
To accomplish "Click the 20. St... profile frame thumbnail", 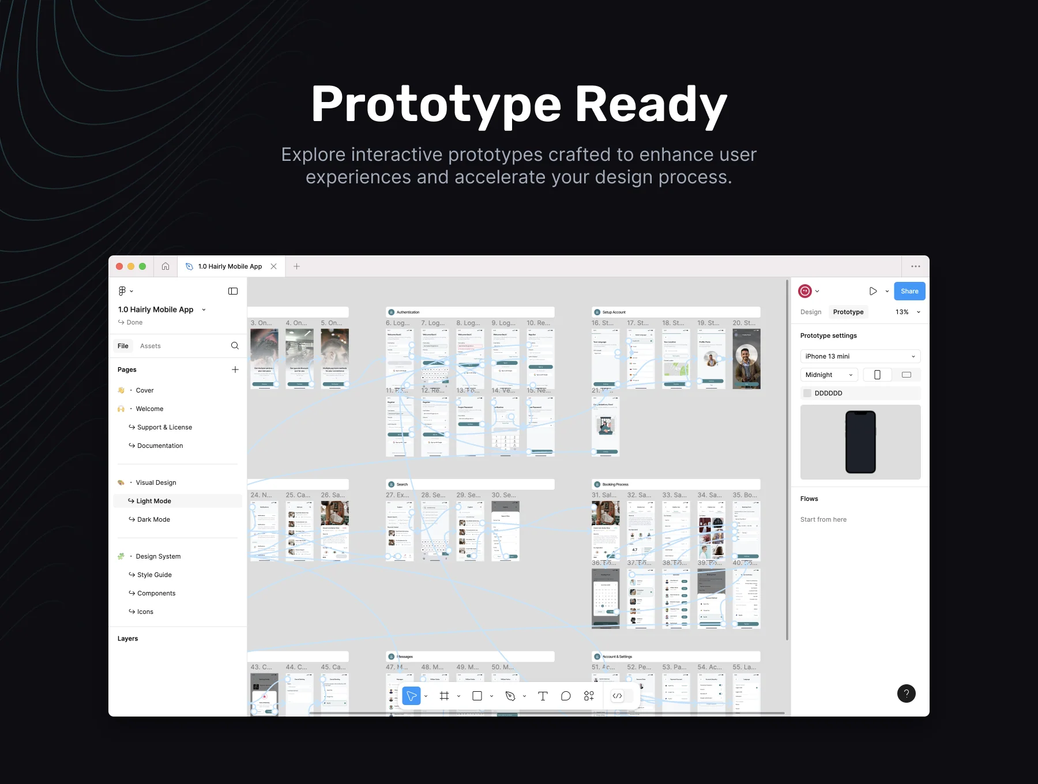I will [746, 359].
